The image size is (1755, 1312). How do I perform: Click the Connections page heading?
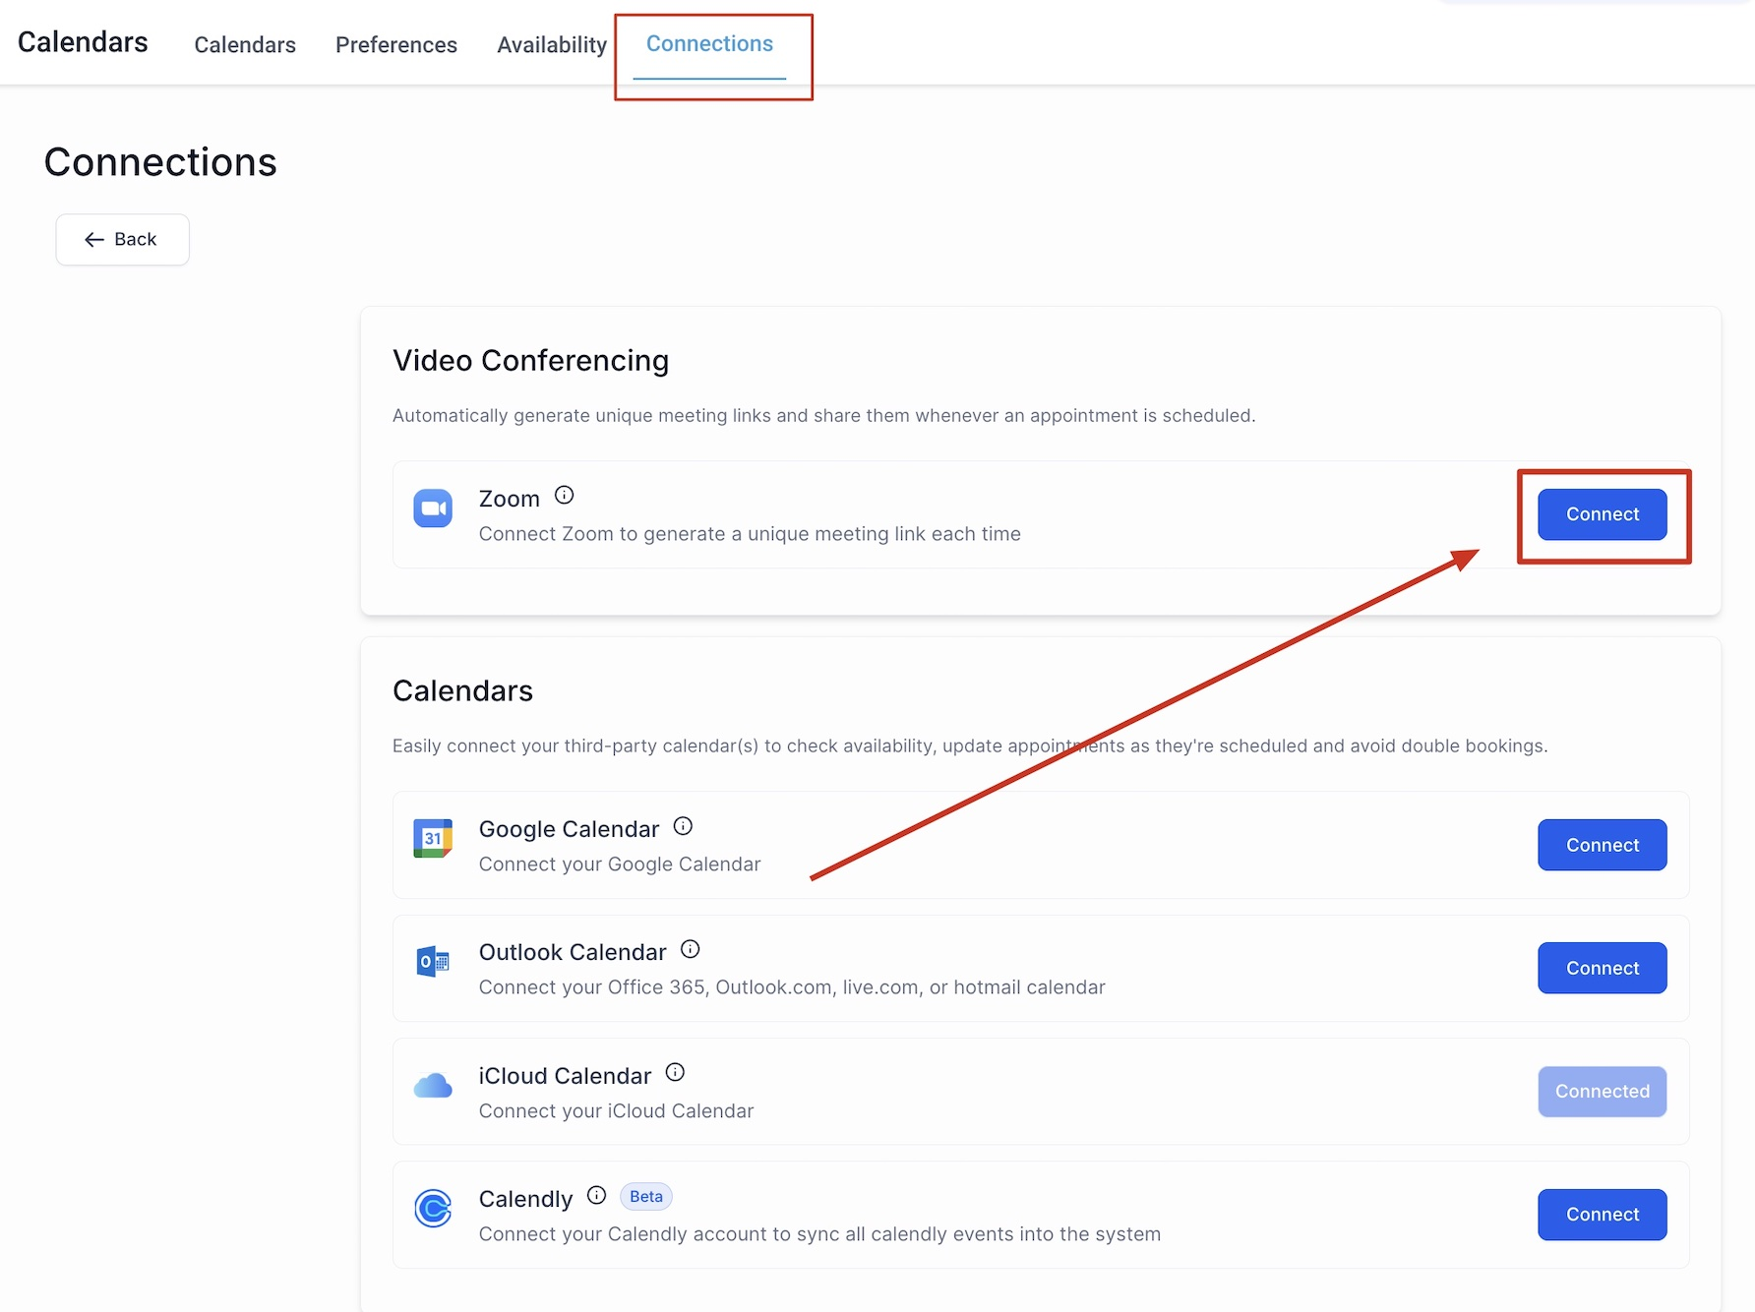tap(160, 162)
